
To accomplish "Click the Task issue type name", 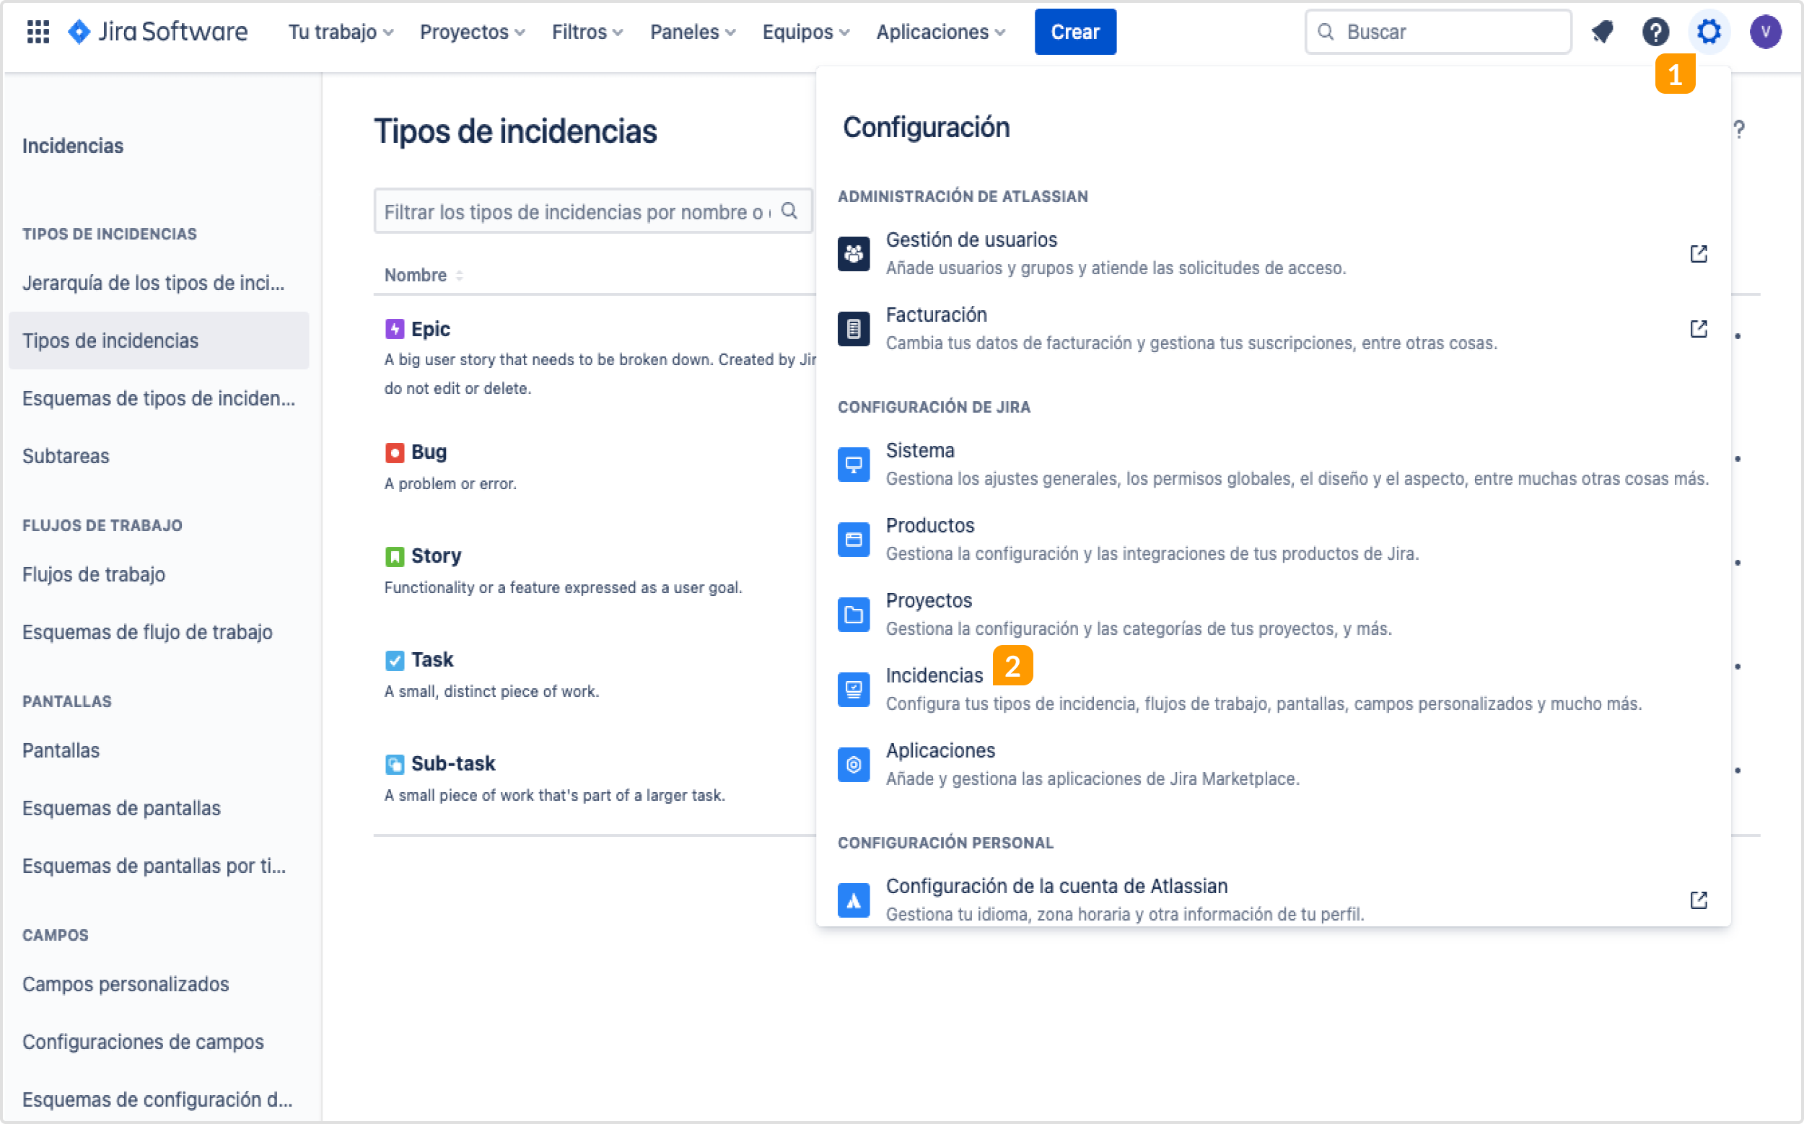I will tap(432, 660).
